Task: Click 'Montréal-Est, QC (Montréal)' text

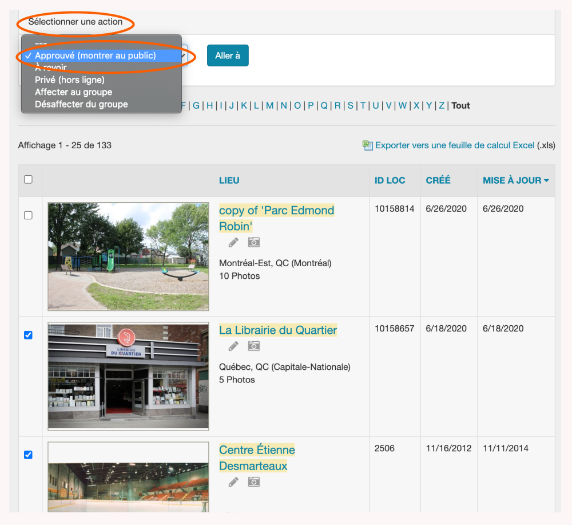Action: (275, 263)
